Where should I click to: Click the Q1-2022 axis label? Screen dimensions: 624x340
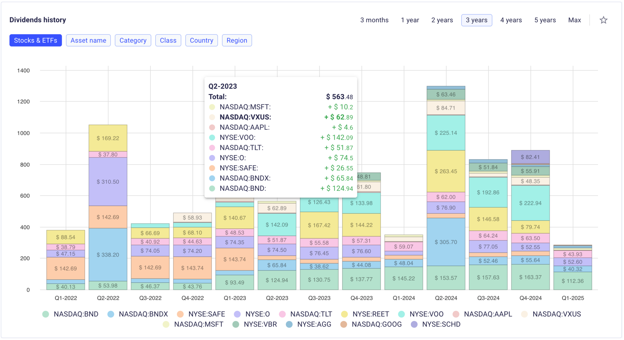coord(66,298)
